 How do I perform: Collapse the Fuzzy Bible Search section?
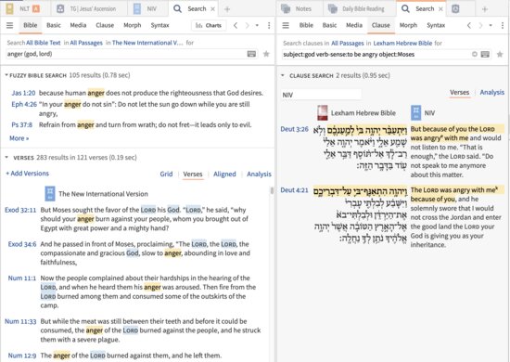[6, 75]
